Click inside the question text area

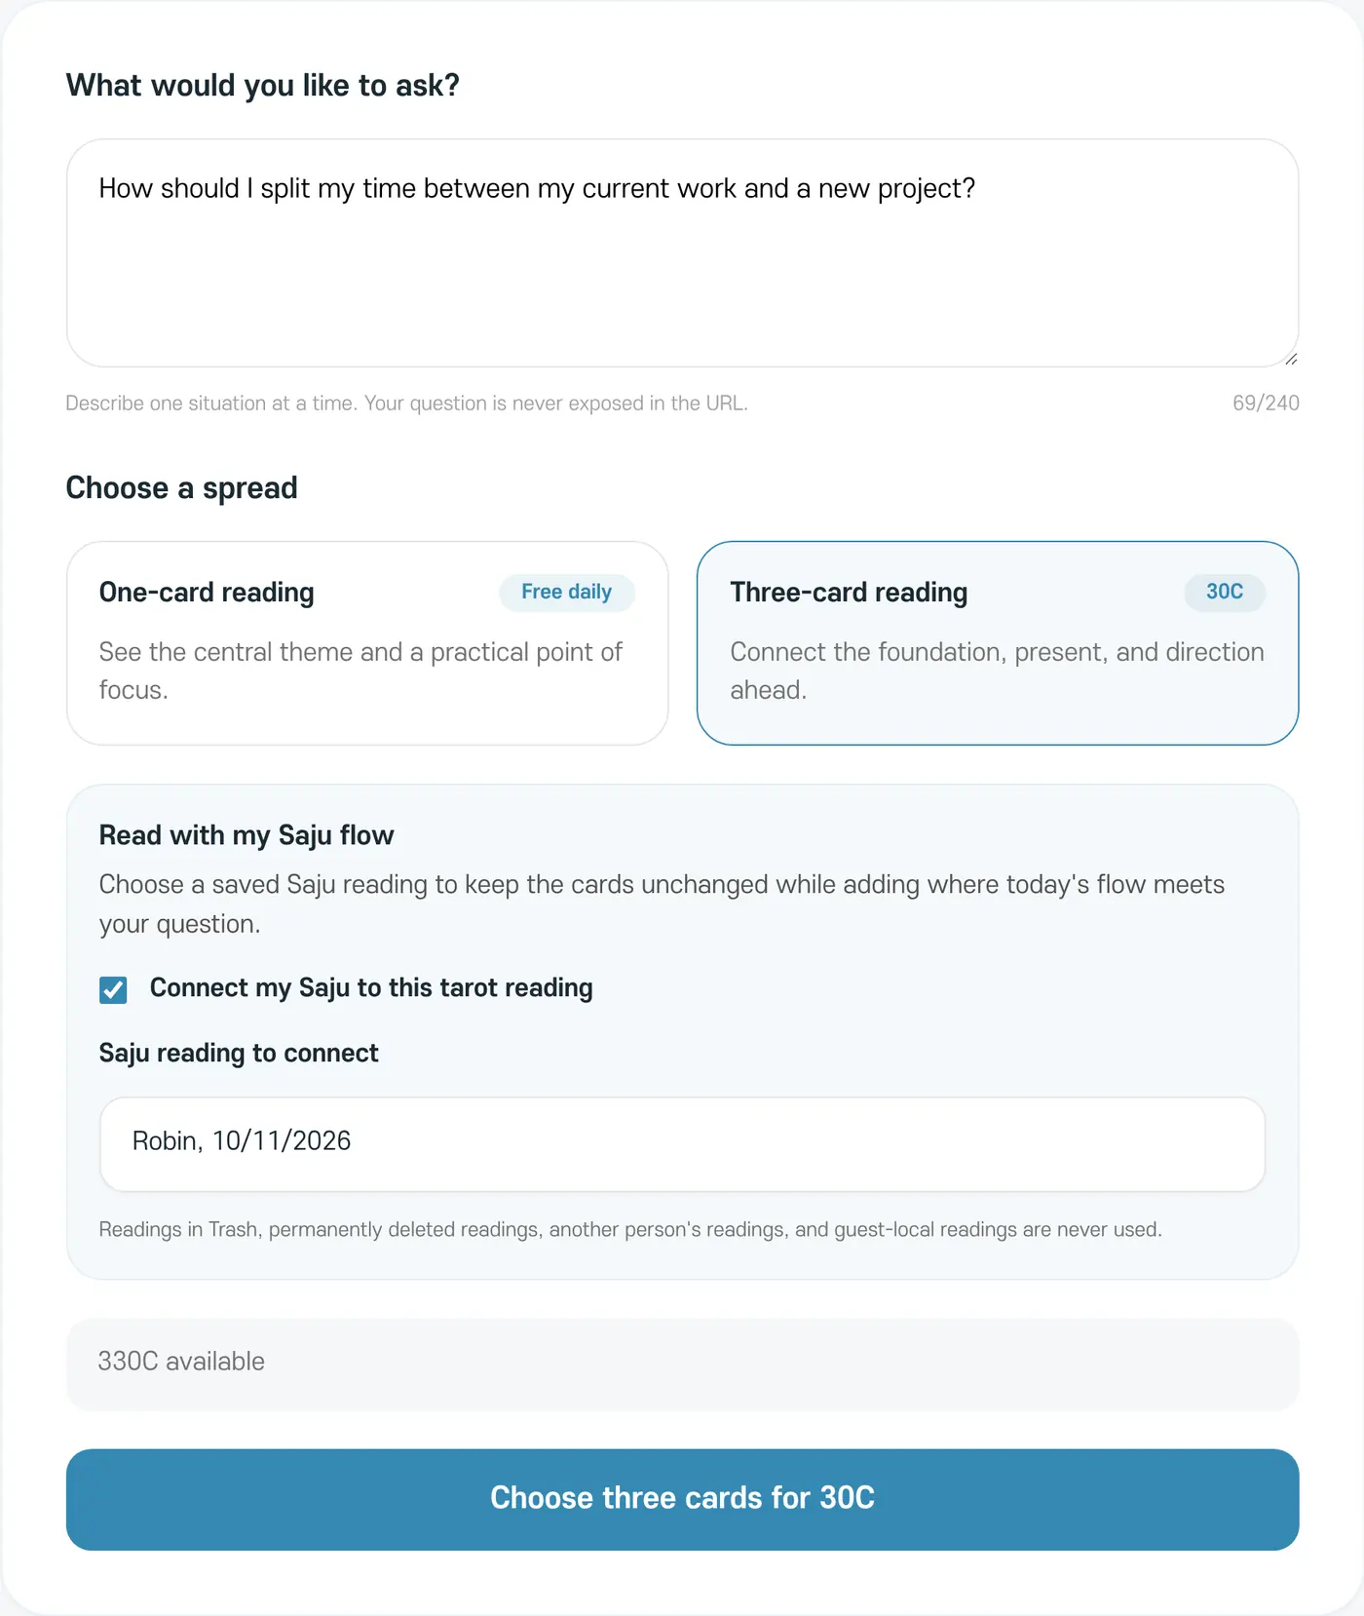[682, 253]
